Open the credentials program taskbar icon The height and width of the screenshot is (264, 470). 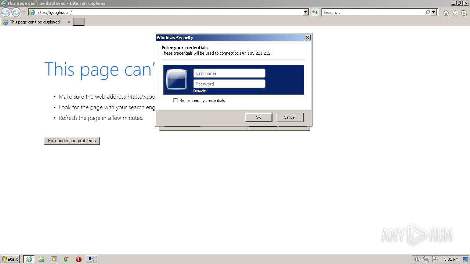coord(91,259)
